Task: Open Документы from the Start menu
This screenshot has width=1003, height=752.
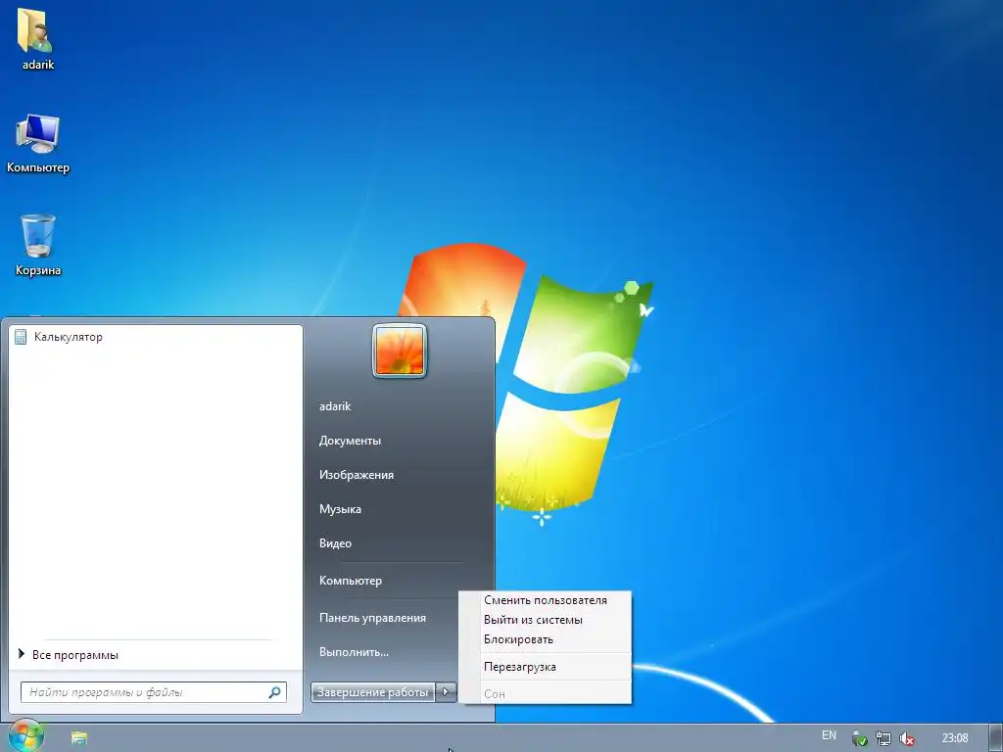Action: pyautogui.click(x=350, y=441)
